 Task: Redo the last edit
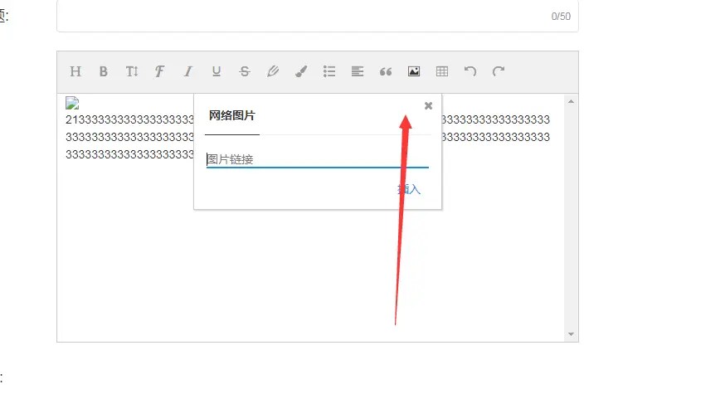coord(499,71)
